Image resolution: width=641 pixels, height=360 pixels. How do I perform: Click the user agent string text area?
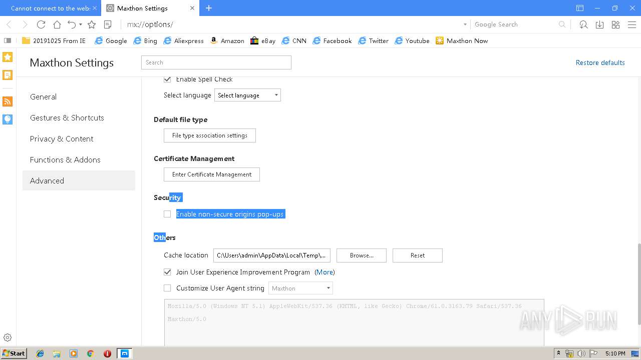point(354,322)
